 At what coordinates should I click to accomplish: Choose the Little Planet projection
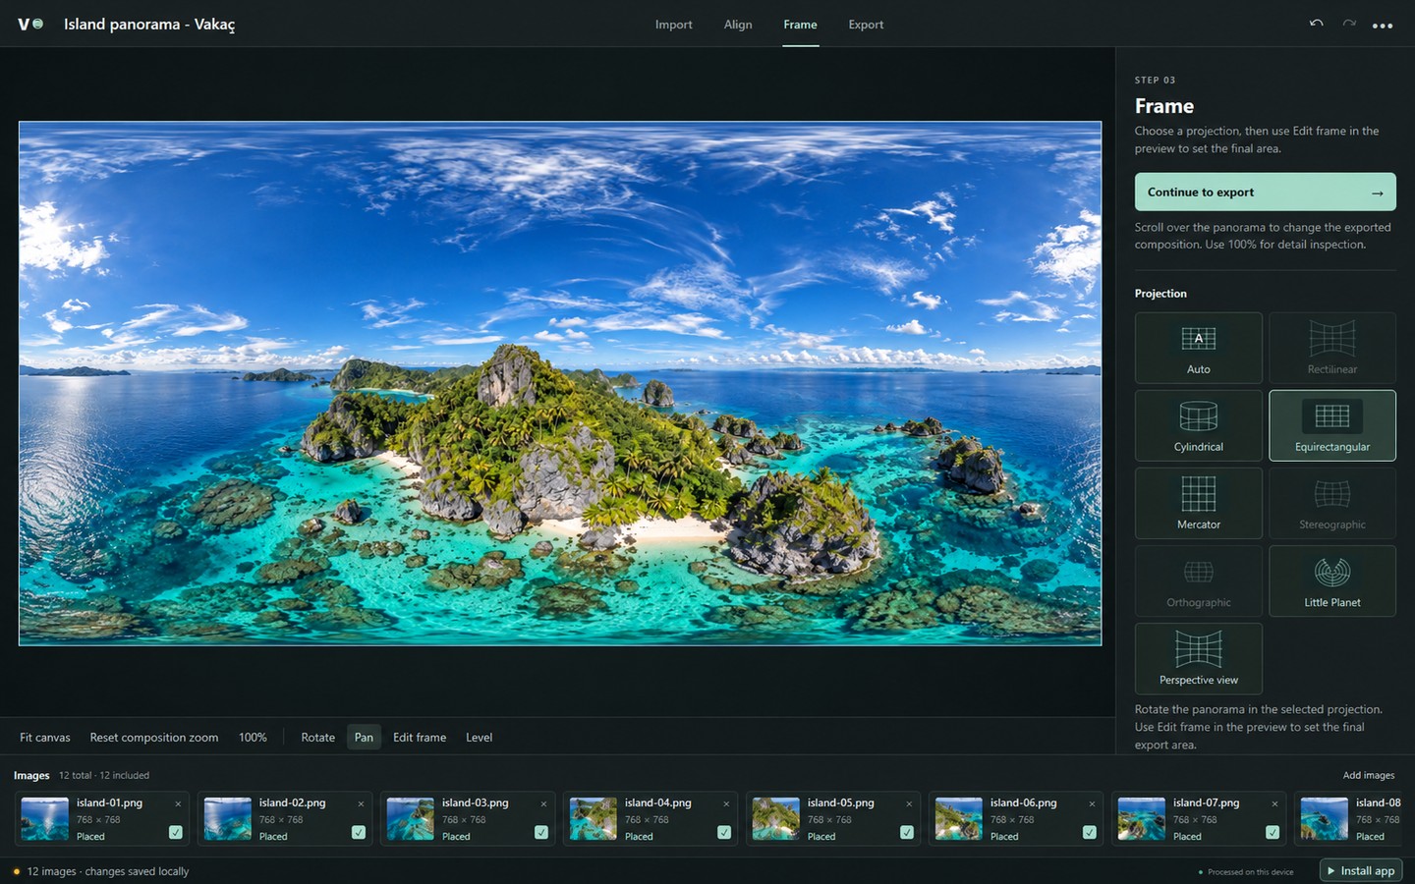(x=1331, y=580)
